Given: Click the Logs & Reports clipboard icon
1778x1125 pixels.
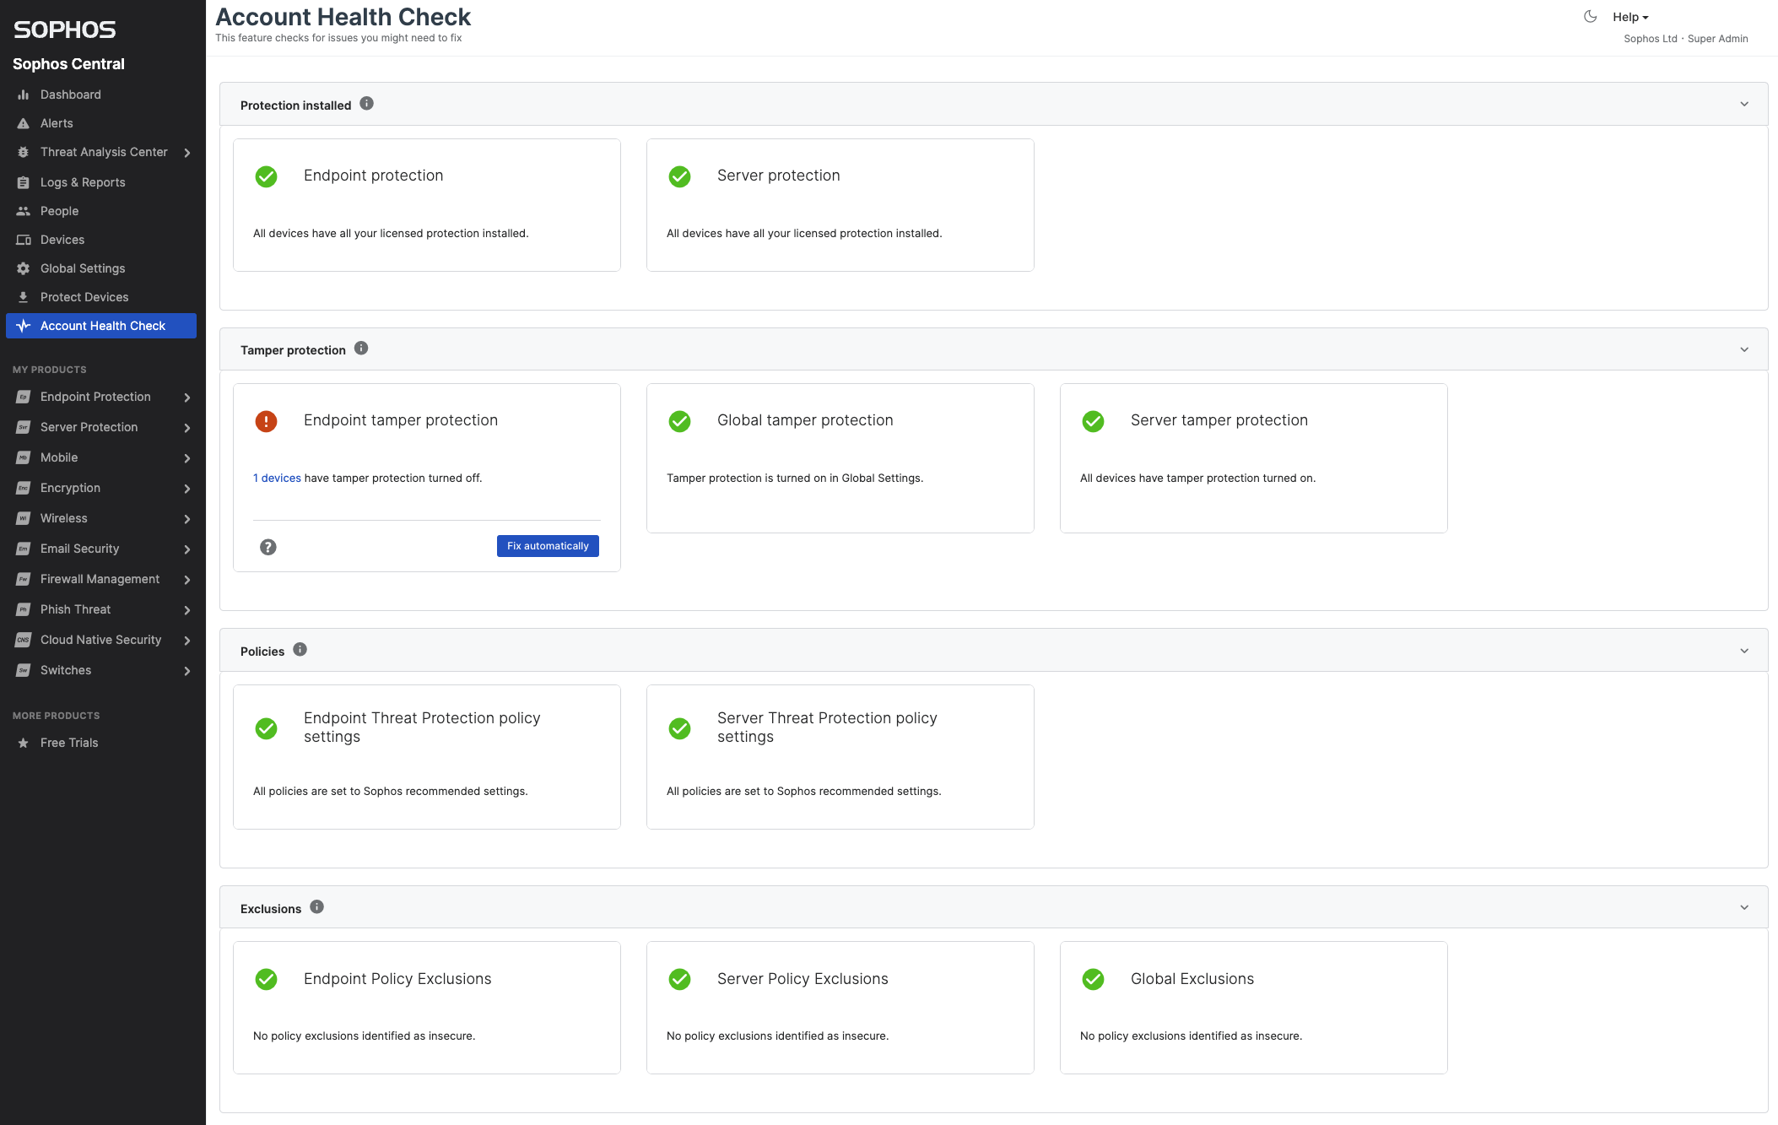Looking at the screenshot, I should click(x=24, y=182).
